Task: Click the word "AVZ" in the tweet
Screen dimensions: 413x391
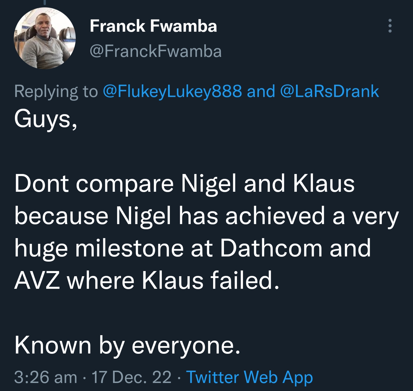Action: point(37,280)
